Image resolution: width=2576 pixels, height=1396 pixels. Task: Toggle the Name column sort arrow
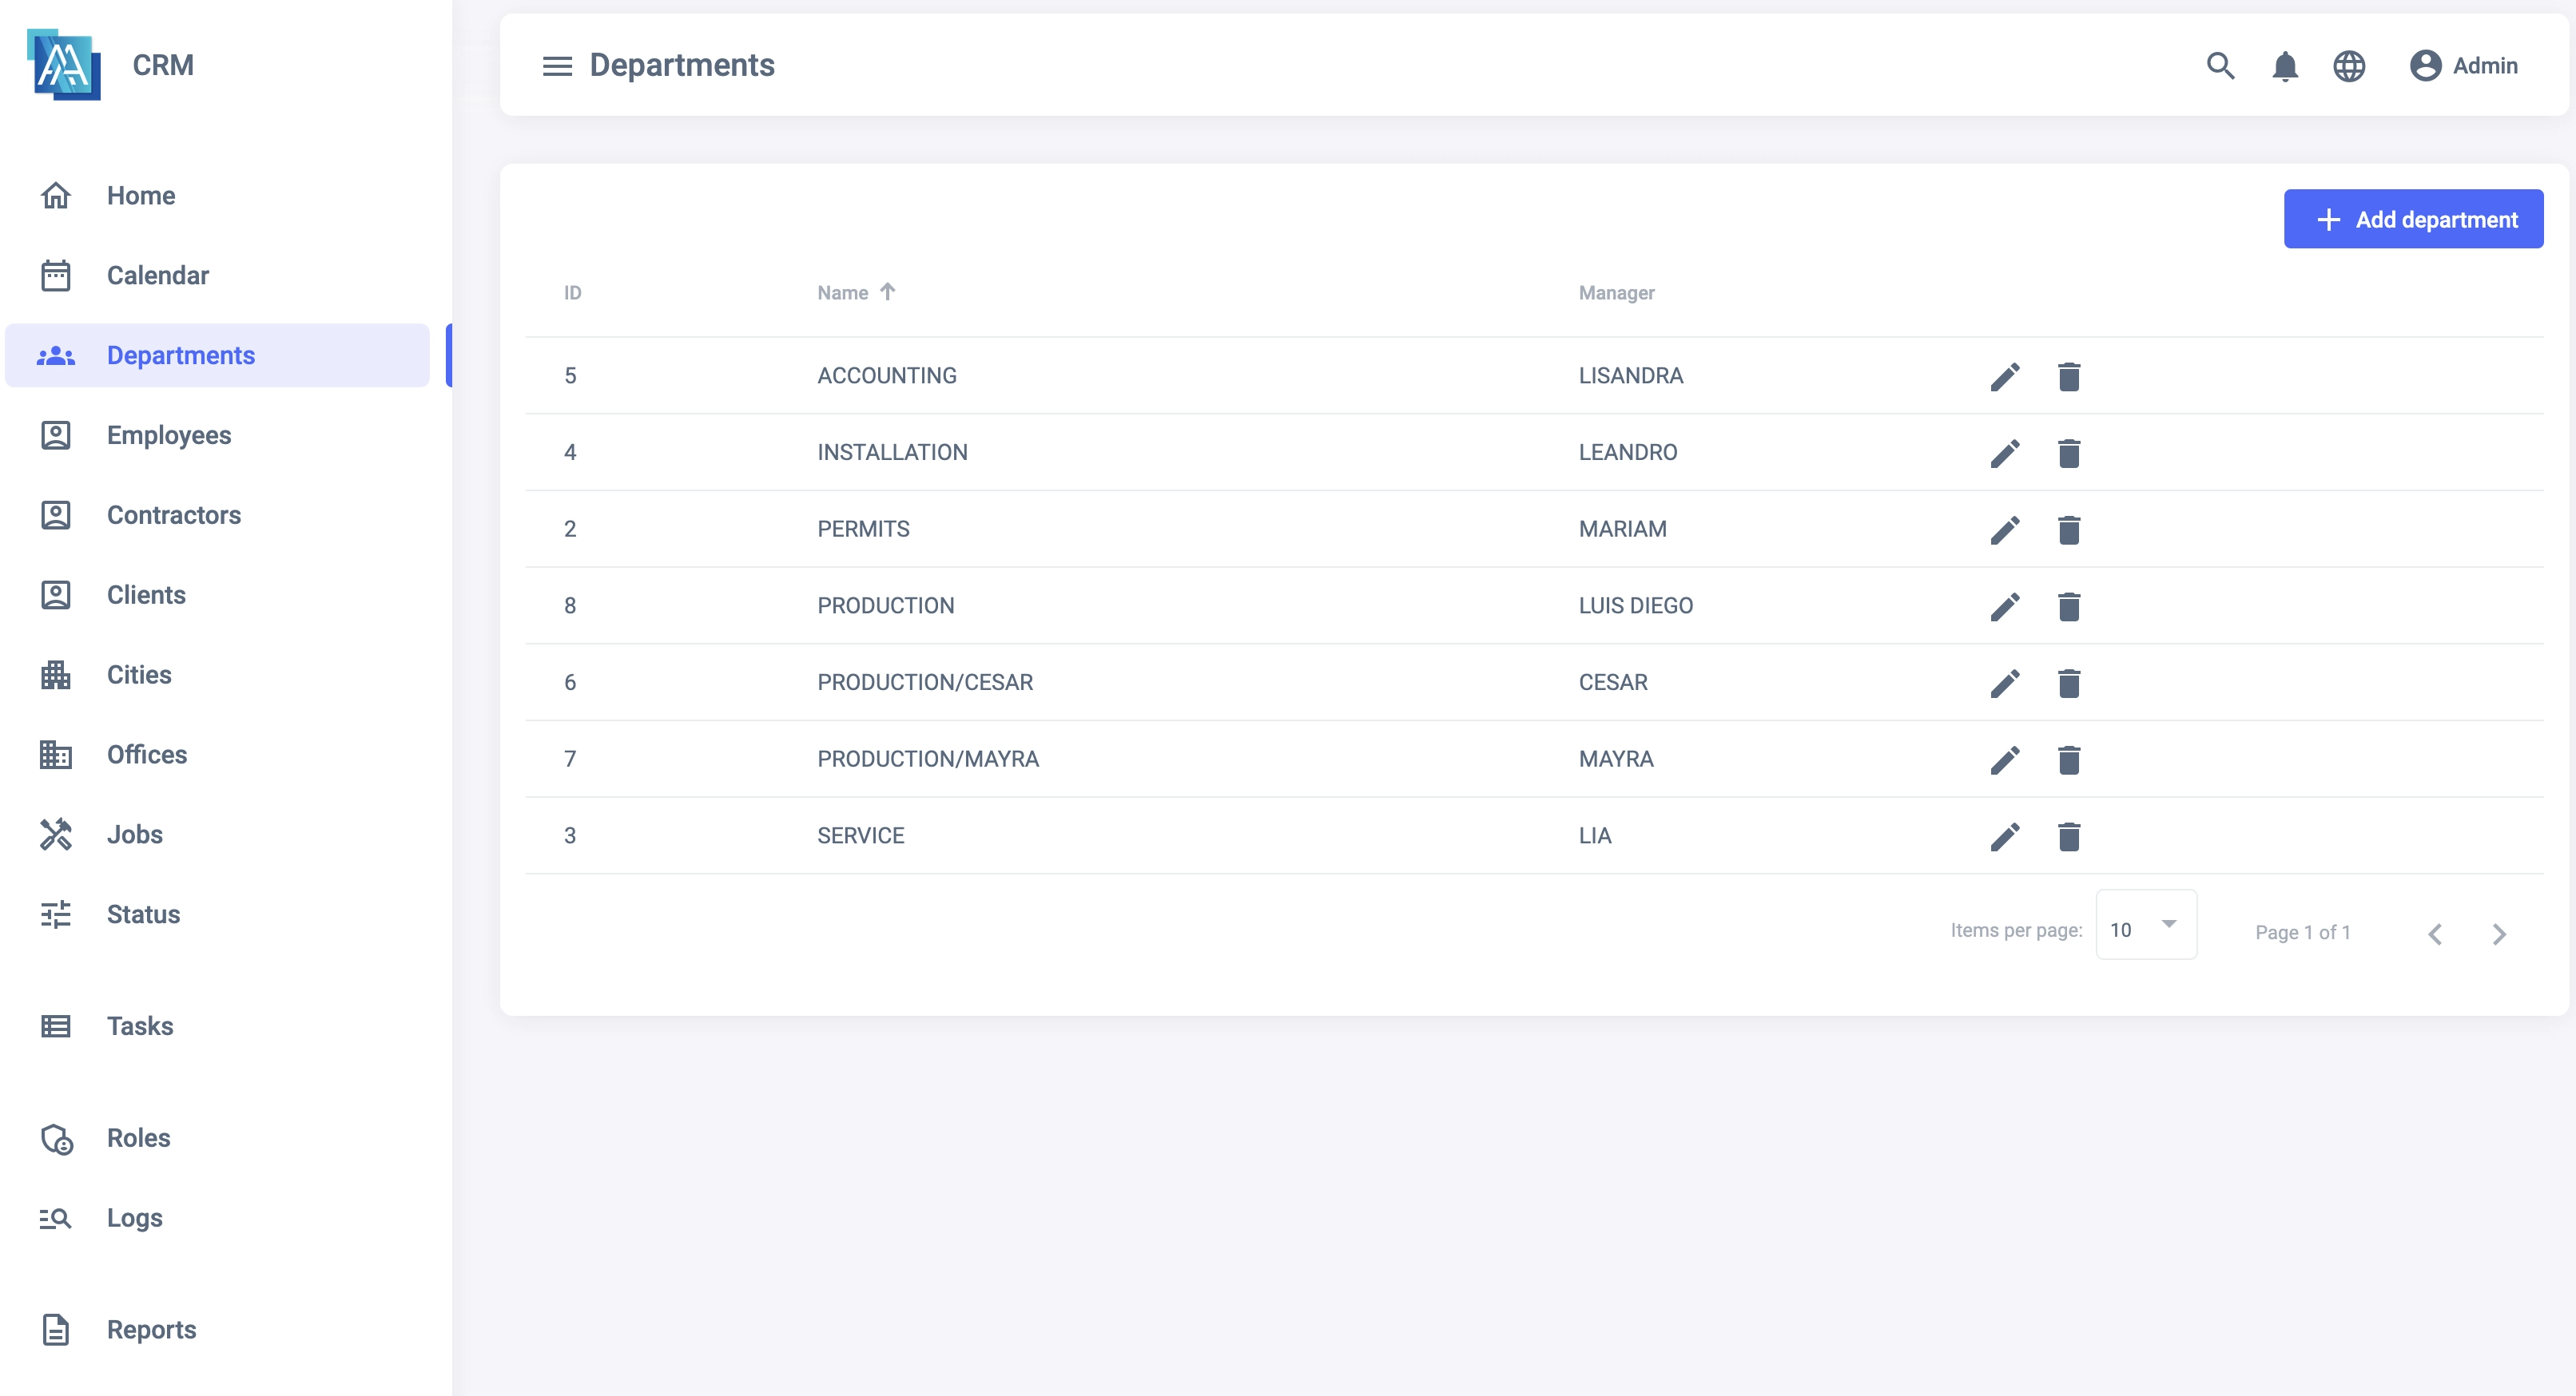(887, 291)
